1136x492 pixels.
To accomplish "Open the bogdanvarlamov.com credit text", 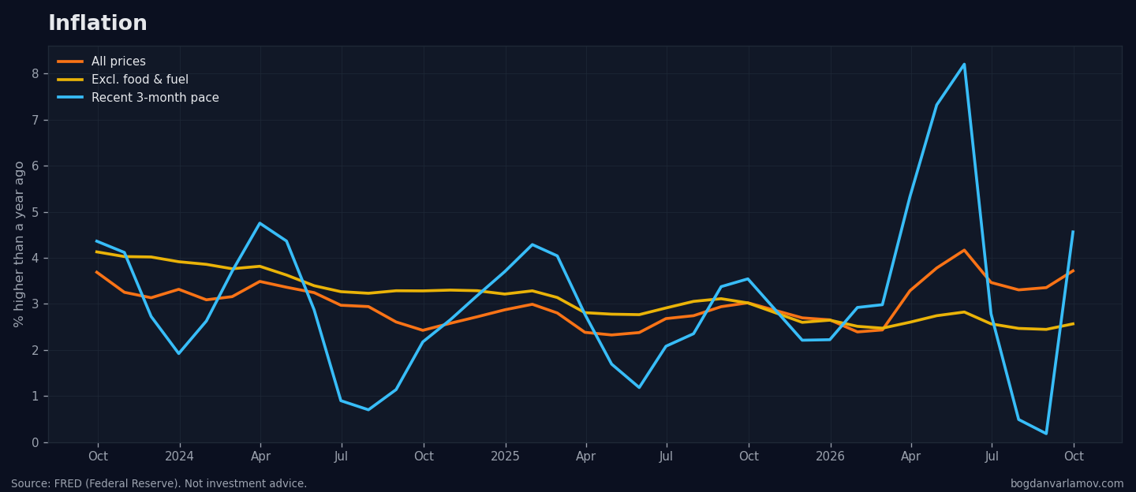I will [1067, 483].
